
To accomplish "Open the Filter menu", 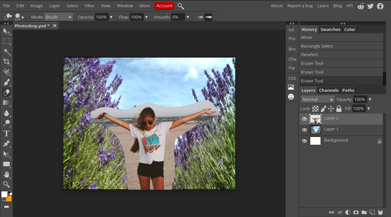I will tap(90, 6).
